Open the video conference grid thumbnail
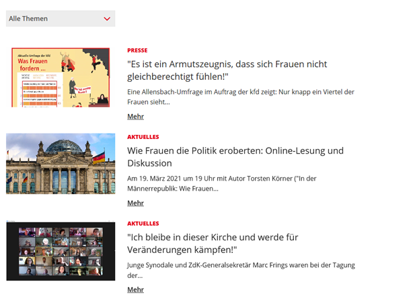 [x=61, y=250]
